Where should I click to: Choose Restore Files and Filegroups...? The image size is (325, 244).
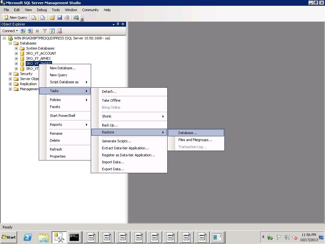[196, 140]
